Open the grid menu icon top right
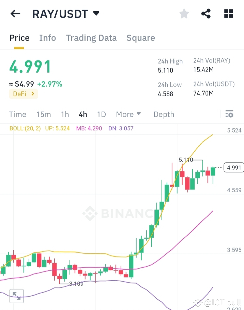The height and width of the screenshot is (310, 244). pyautogui.click(x=228, y=13)
